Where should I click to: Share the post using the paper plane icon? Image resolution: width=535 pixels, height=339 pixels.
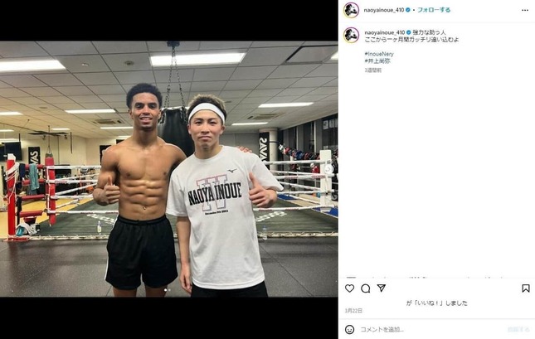(381, 288)
